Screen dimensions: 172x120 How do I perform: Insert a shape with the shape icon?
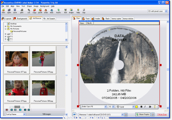(x=71, y=11)
